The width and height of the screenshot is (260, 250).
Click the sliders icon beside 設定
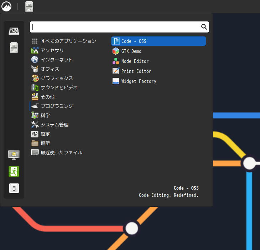coord(35,134)
